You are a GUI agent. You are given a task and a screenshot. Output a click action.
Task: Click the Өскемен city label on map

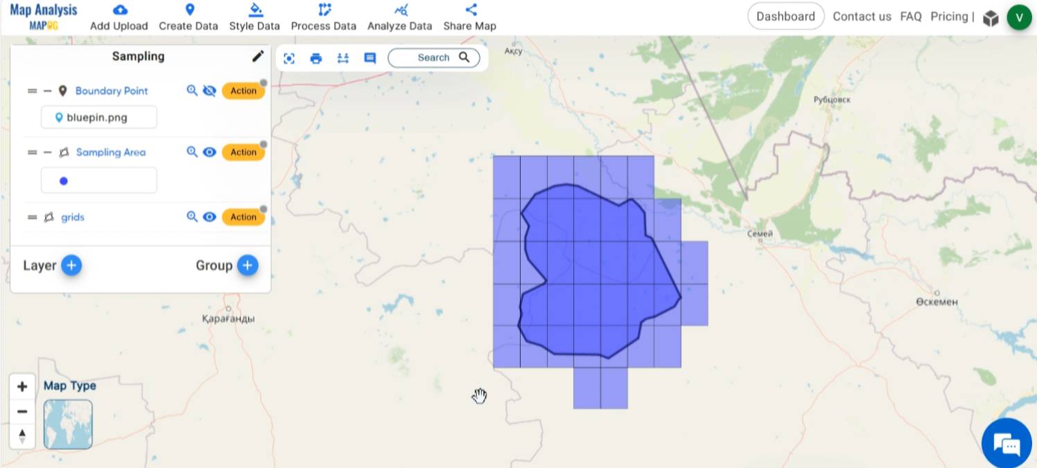click(936, 302)
